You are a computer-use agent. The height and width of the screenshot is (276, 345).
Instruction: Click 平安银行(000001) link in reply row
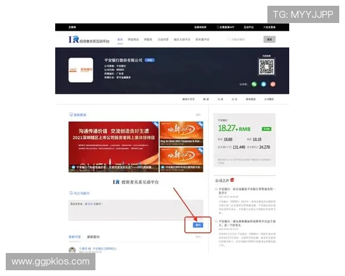(x=105, y=249)
